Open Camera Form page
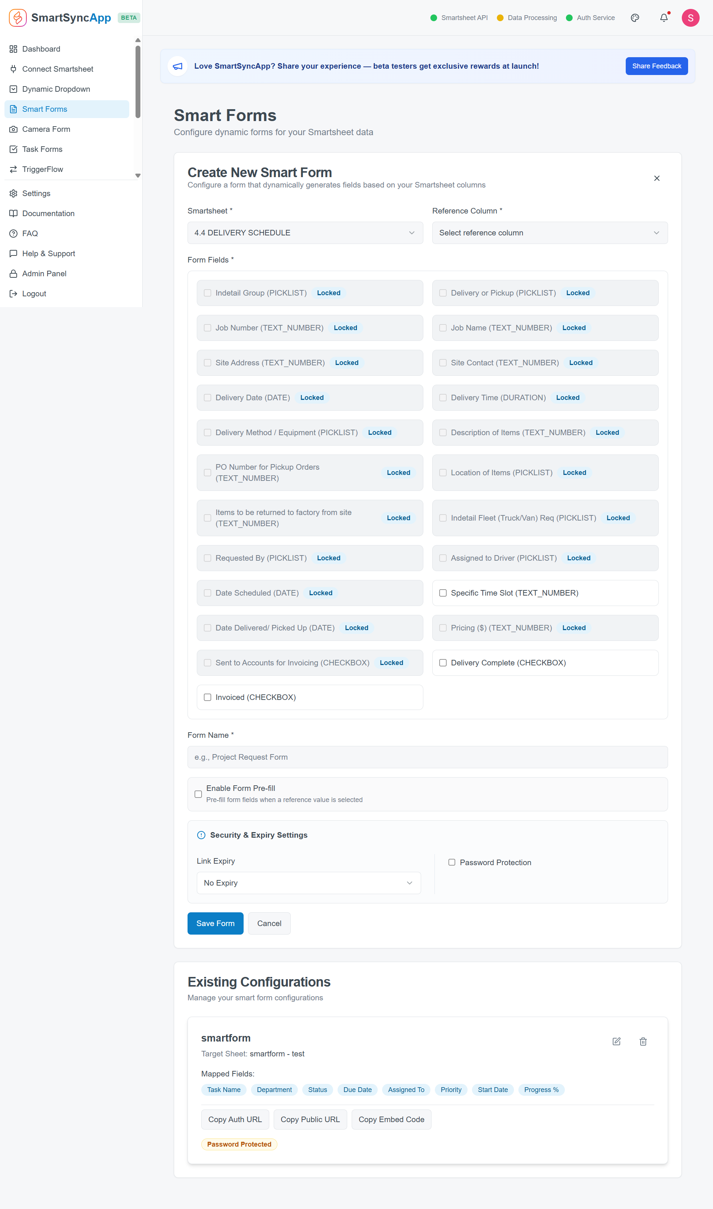The height and width of the screenshot is (1209, 713). [67, 129]
